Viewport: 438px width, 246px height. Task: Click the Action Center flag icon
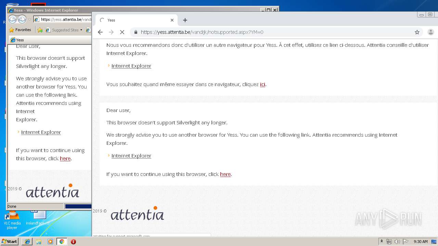405,242
